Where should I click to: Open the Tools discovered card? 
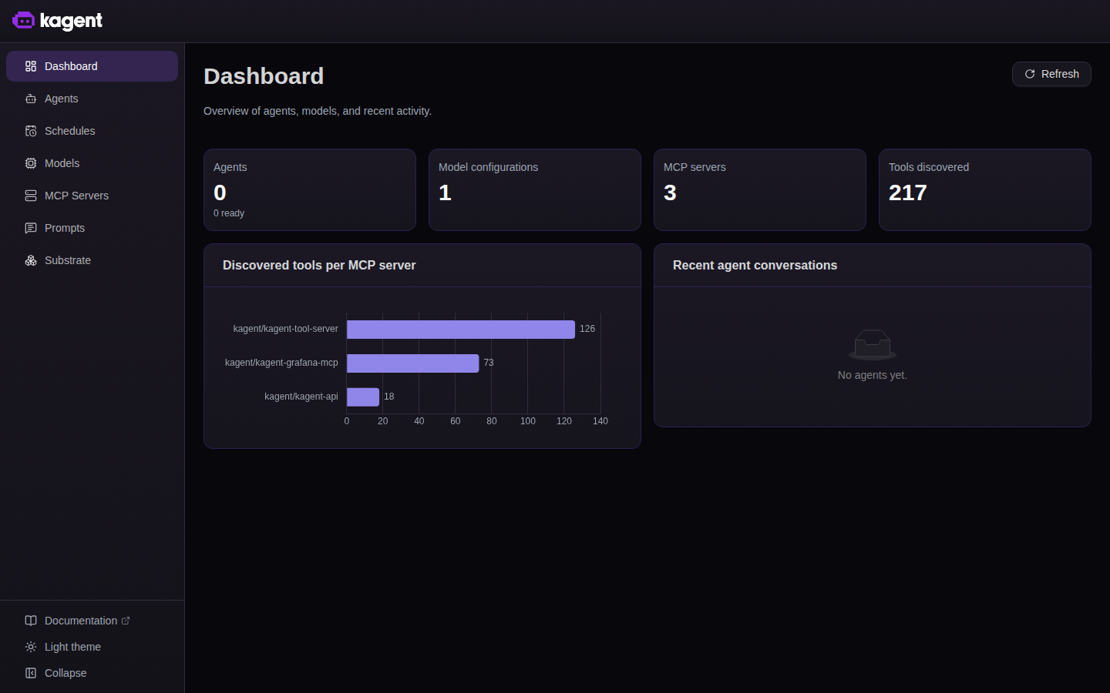pyautogui.click(x=985, y=189)
